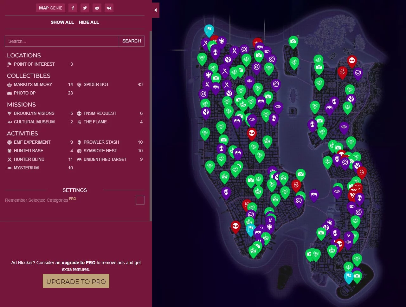406x307 pixels.
Task: Click the Prowler Stash mask icon in sidebar
Action: coord(79,142)
